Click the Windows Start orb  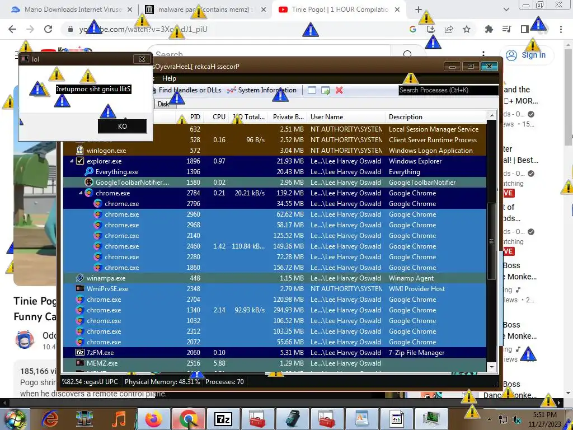(x=15, y=420)
